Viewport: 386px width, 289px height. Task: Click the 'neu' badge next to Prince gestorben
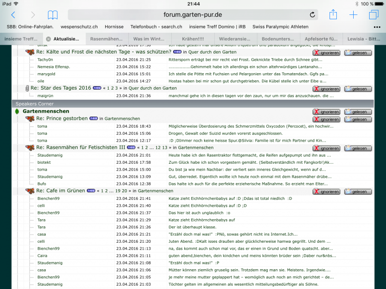pyautogui.click(x=93, y=118)
